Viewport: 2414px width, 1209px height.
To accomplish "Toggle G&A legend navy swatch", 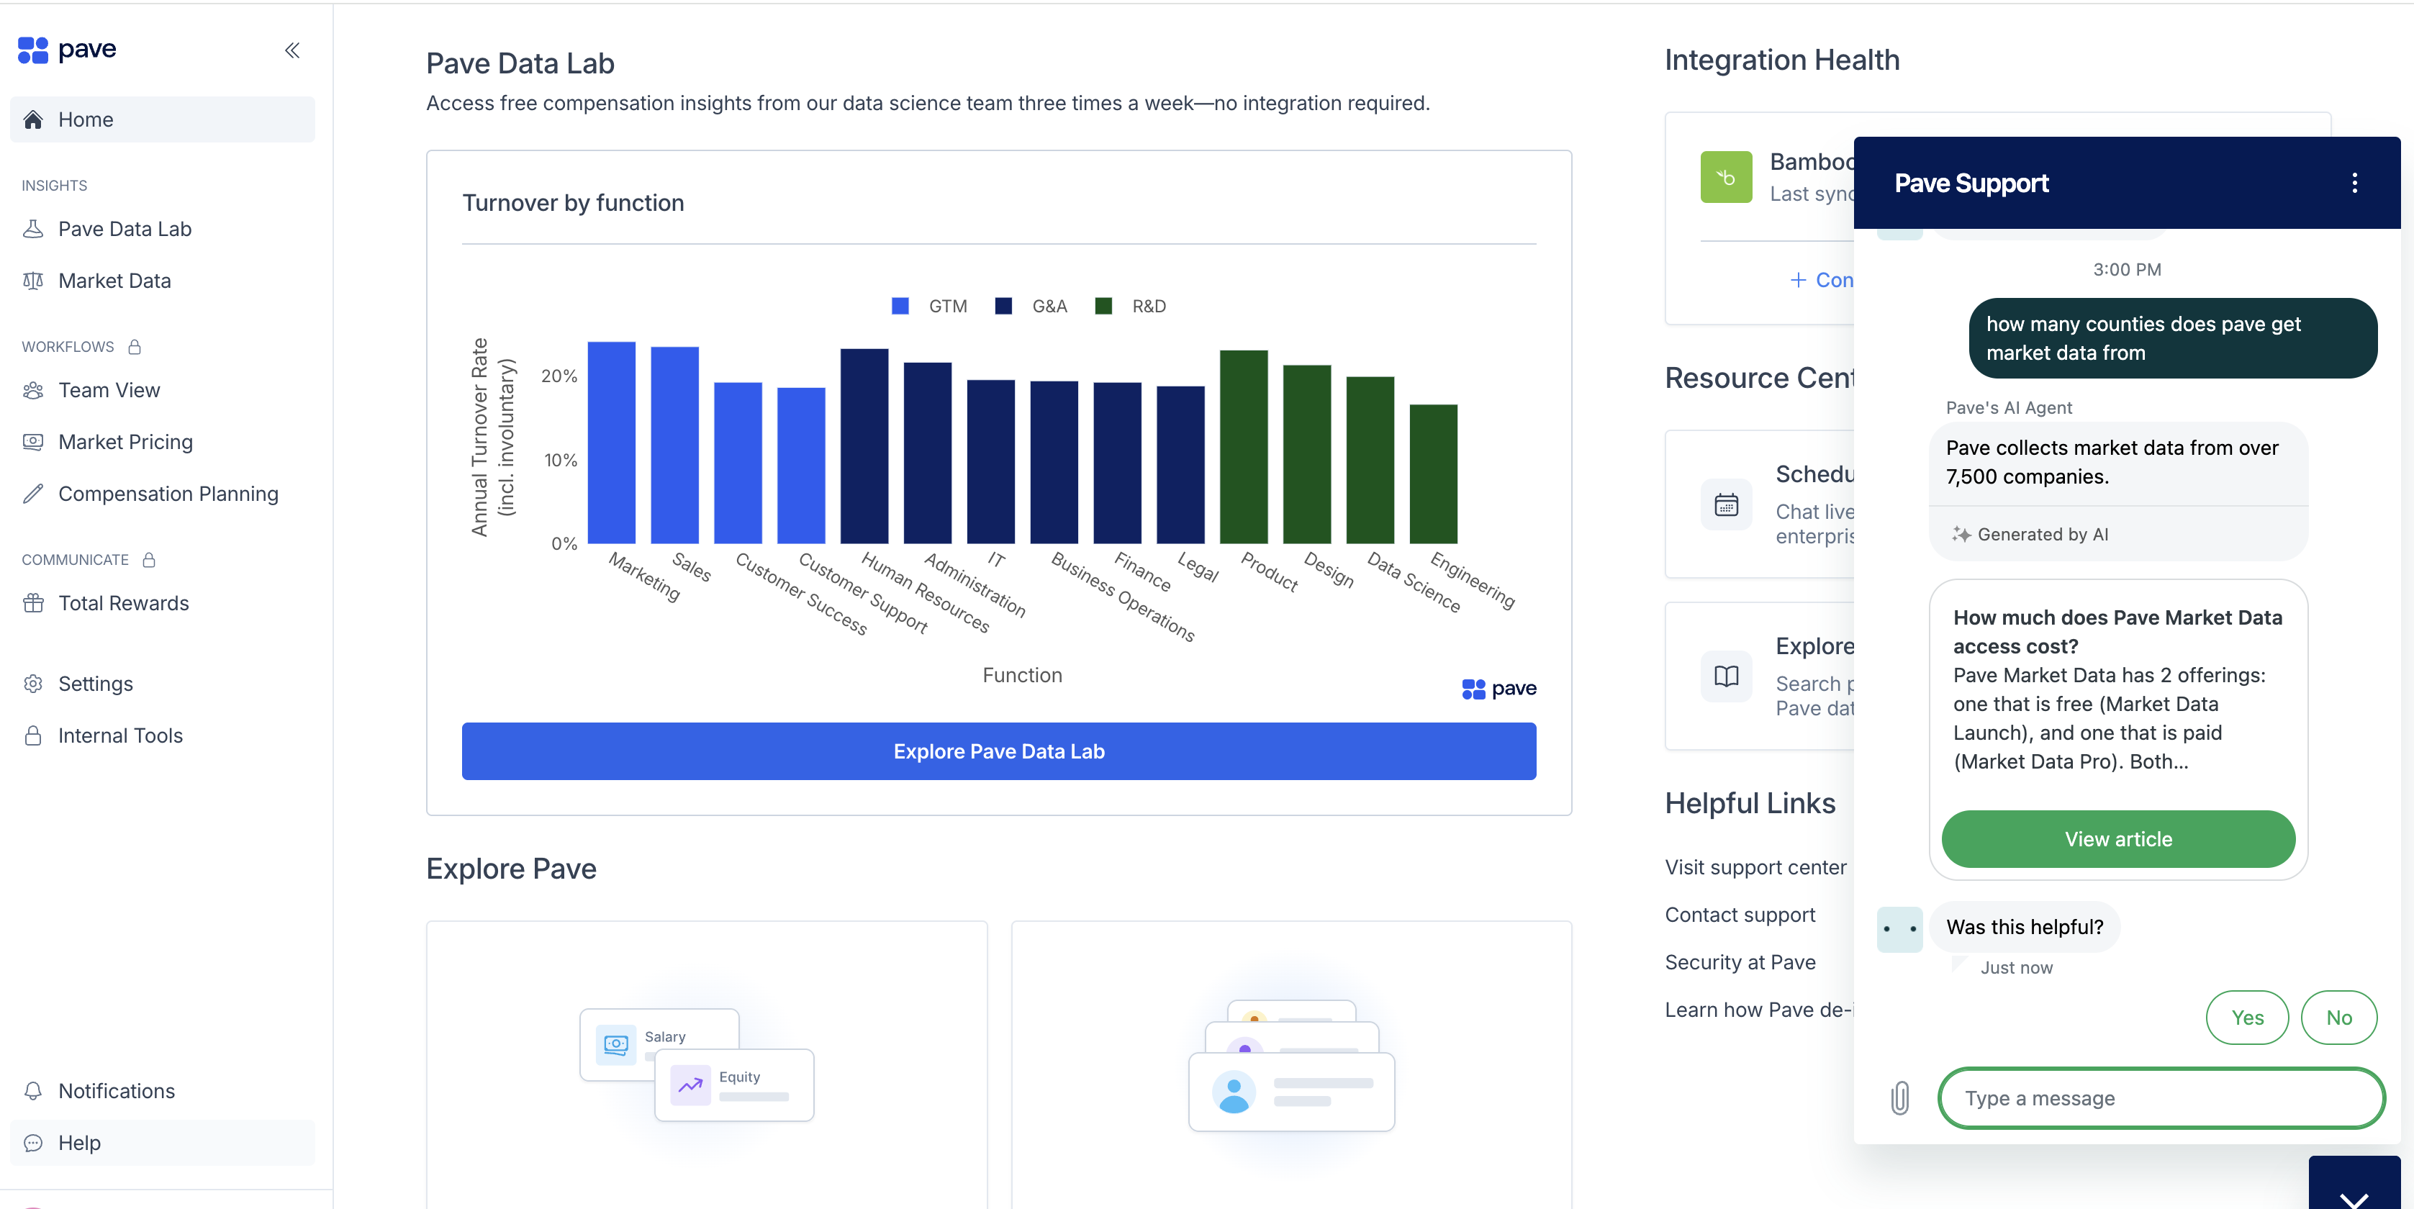I will (1003, 307).
